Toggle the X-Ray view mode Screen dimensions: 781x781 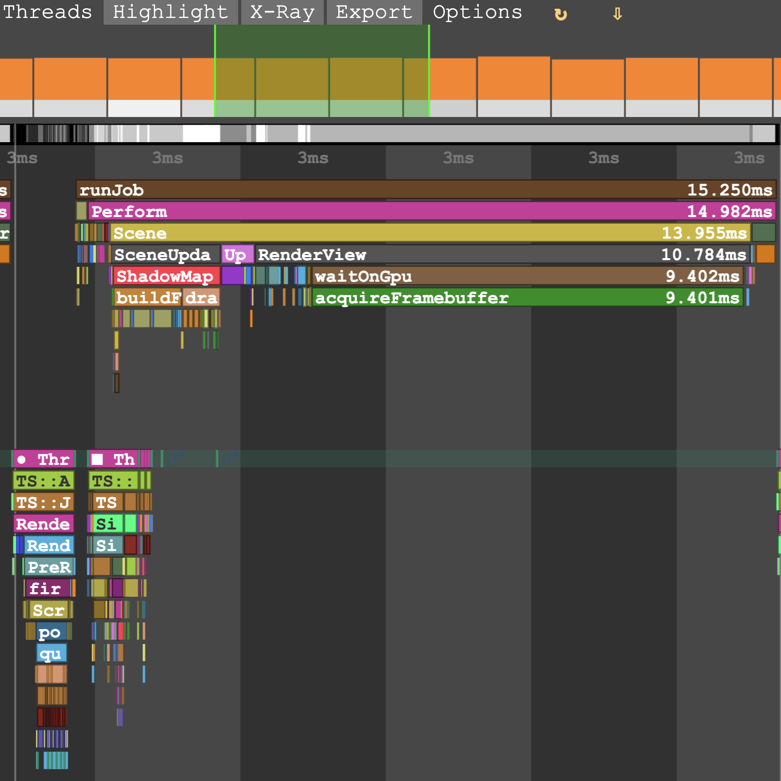(x=282, y=12)
